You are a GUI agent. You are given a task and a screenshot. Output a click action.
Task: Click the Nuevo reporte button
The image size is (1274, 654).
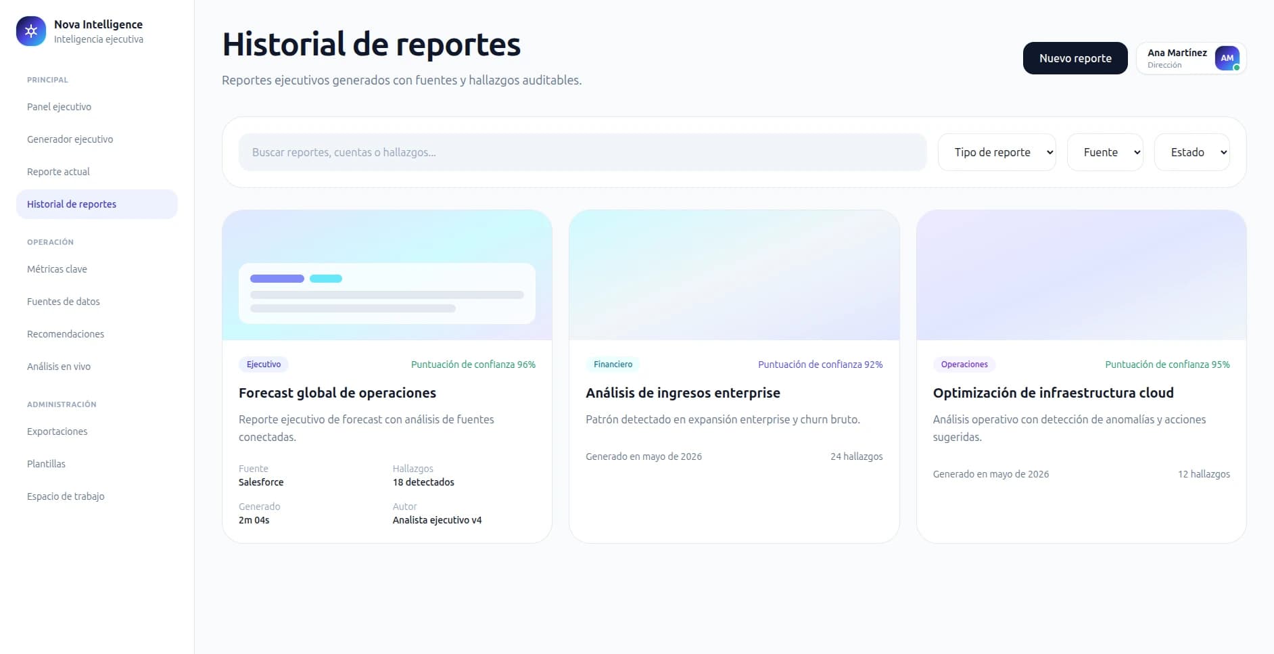pos(1075,58)
